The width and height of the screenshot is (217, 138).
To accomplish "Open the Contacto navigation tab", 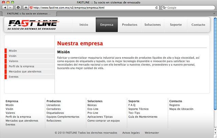I will [198, 25].
